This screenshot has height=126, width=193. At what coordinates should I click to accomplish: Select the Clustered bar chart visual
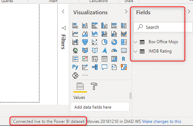pos(95,25)
